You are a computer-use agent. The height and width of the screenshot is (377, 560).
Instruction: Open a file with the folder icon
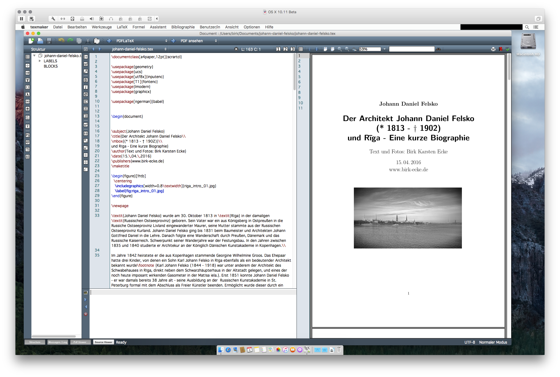(40, 41)
